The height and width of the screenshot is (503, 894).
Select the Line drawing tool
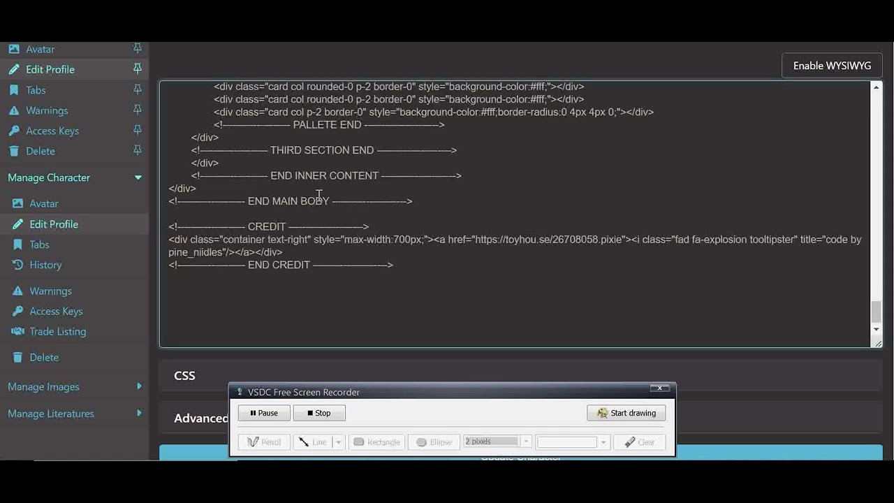click(x=313, y=442)
